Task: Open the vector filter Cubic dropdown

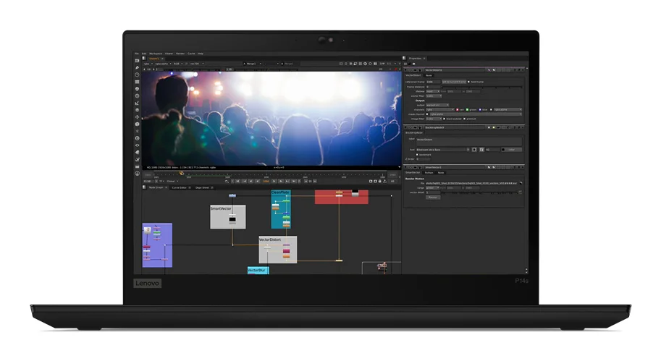Action: [434, 96]
